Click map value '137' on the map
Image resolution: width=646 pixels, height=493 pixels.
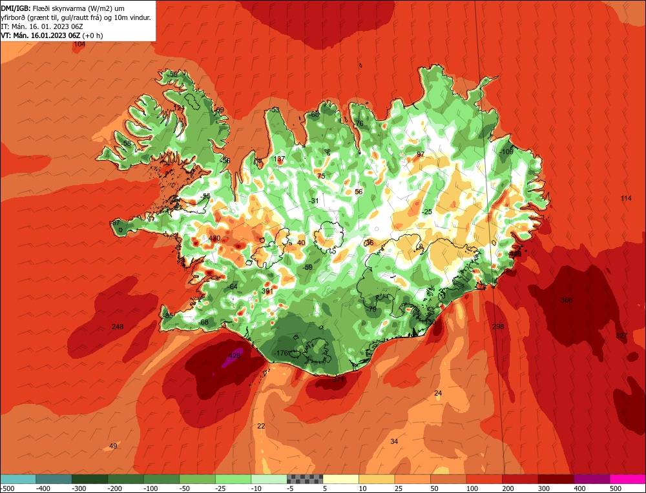(x=279, y=159)
